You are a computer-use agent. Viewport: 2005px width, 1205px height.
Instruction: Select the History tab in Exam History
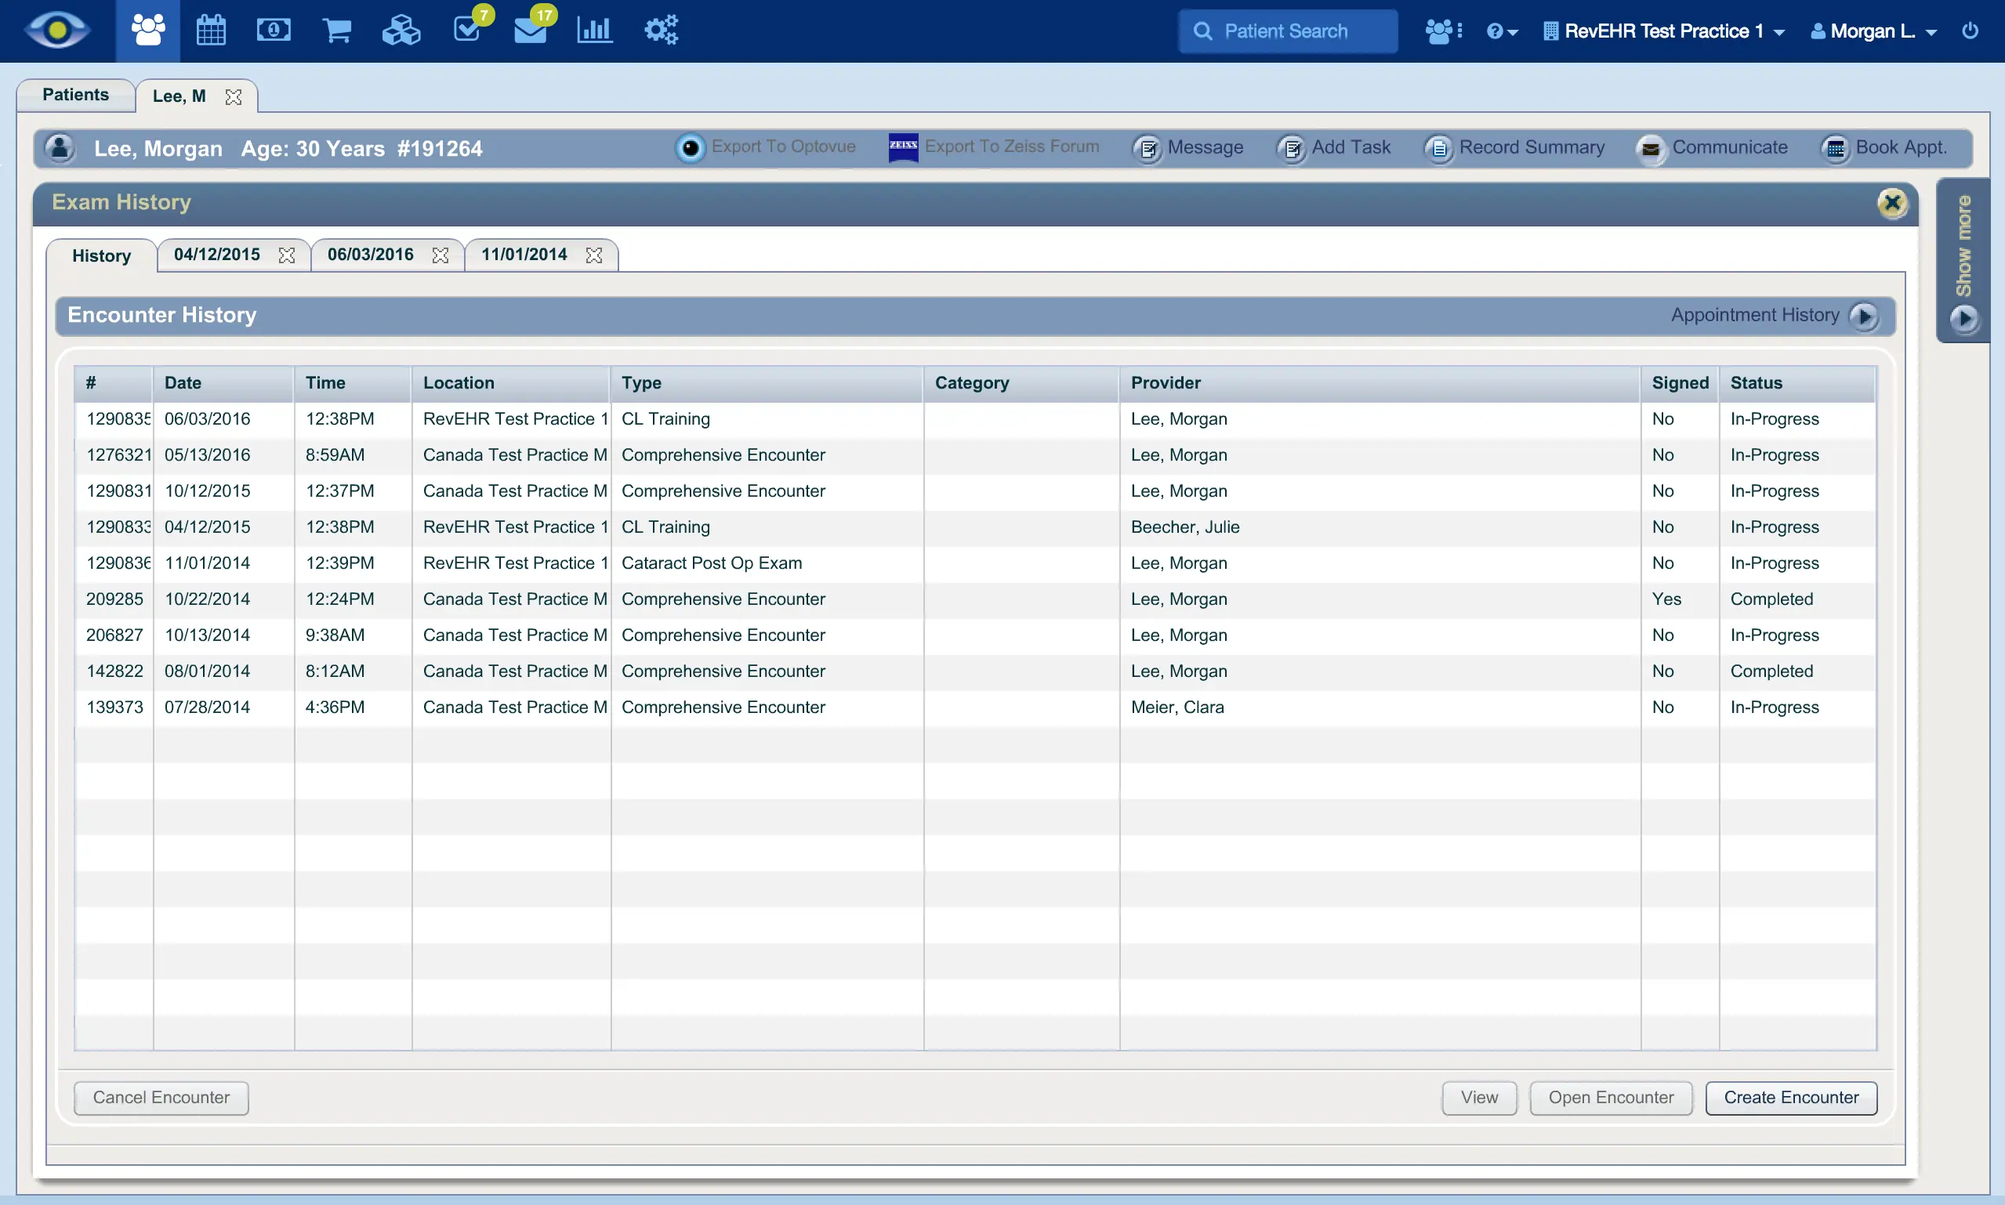click(x=100, y=255)
